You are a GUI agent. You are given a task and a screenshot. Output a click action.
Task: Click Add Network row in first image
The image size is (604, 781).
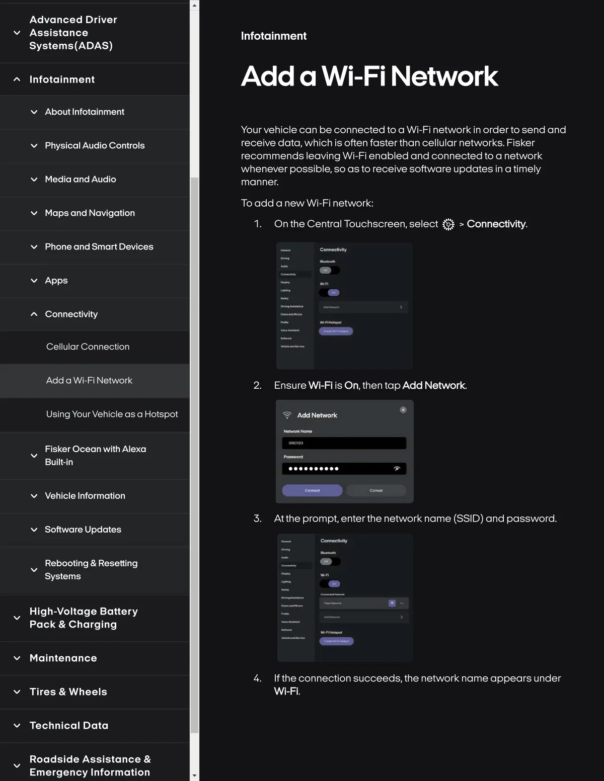coord(363,307)
